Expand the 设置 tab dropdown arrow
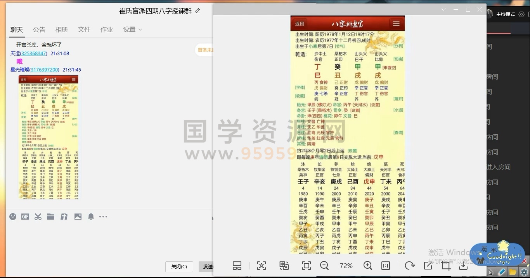 pos(140,29)
